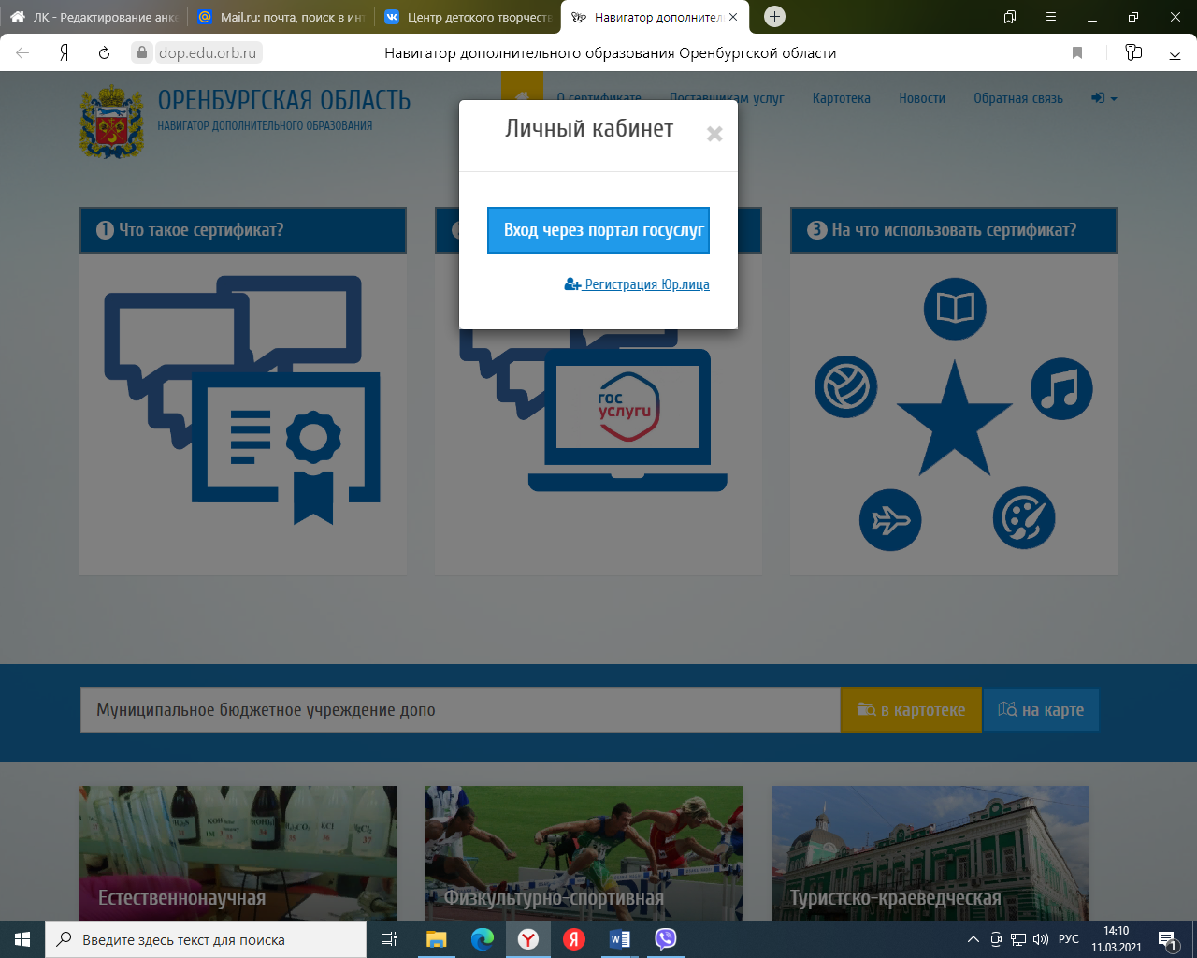The width and height of the screenshot is (1197, 958).
Task: Click the Windows taskbar search box
Action: click(x=206, y=939)
